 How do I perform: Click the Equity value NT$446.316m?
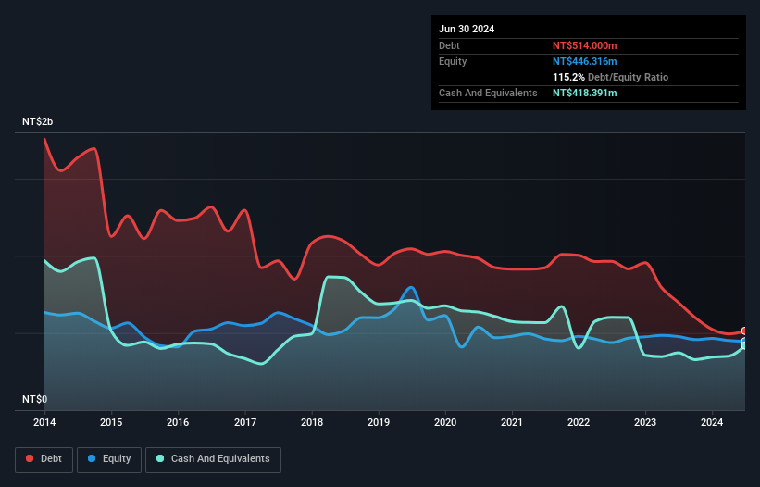584,61
